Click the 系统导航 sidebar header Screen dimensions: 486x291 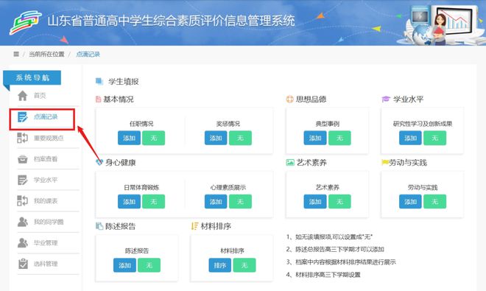[x=32, y=77]
